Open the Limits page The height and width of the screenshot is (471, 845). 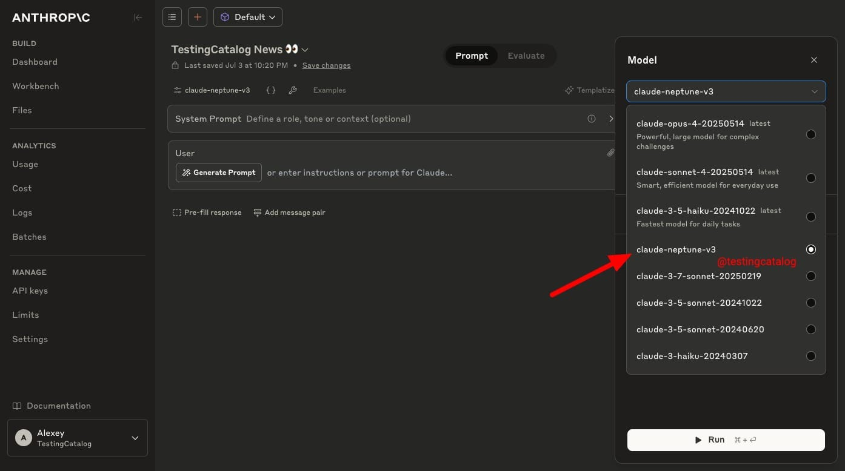click(25, 315)
